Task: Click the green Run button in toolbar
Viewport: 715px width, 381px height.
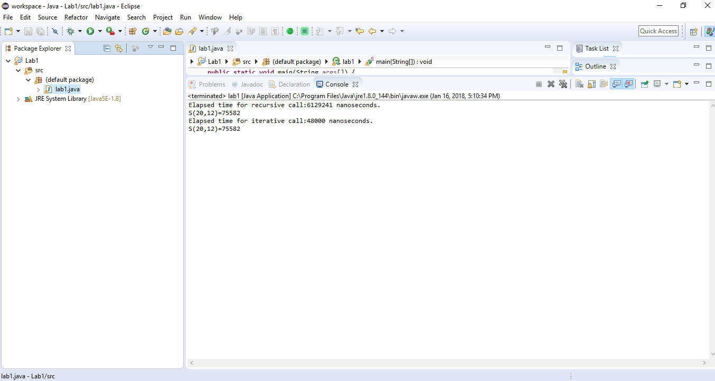Action: [90, 31]
